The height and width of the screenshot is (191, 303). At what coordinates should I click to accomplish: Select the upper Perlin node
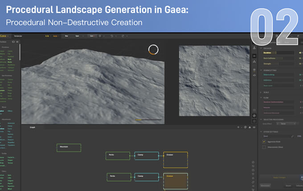click(x=118, y=156)
